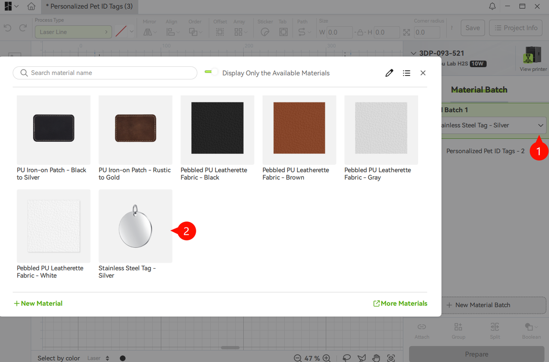Open the Material Batch tab

pos(479,90)
